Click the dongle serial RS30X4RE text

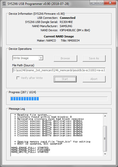pos(66,22)
